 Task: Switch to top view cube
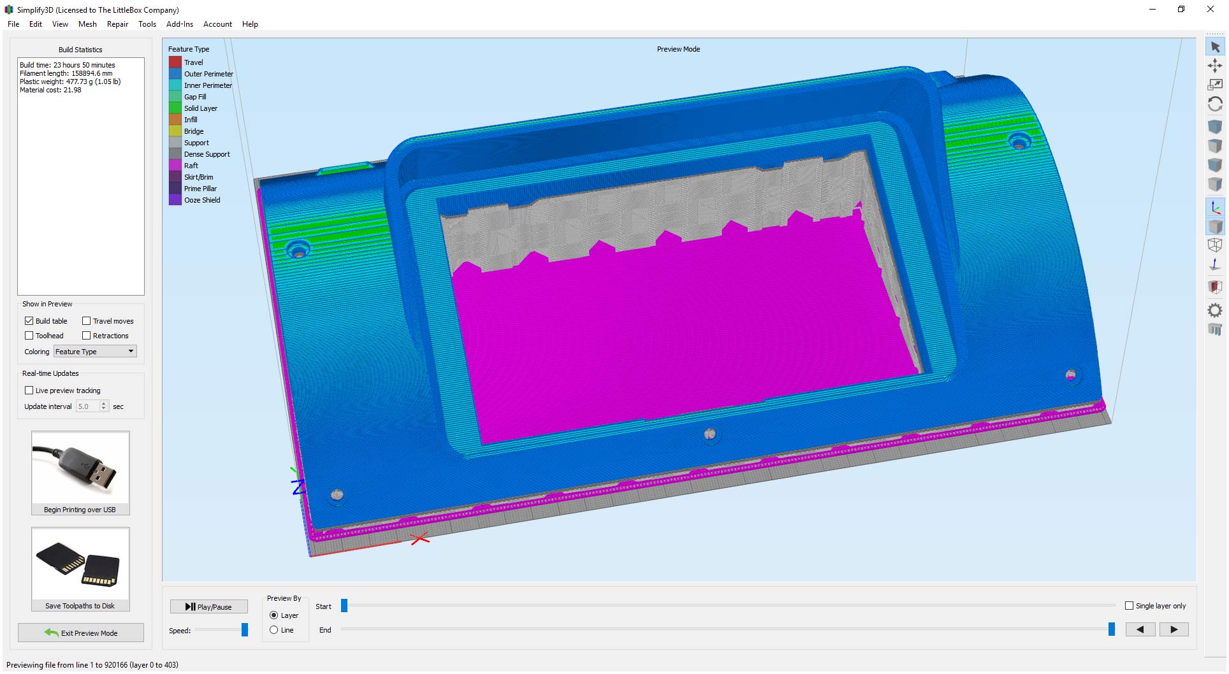(x=1215, y=146)
